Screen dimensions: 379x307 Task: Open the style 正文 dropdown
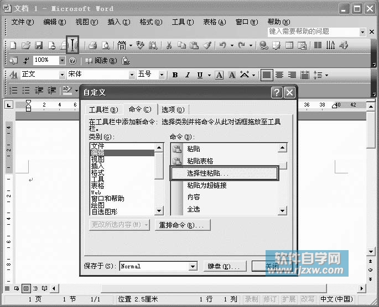[62, 75]
